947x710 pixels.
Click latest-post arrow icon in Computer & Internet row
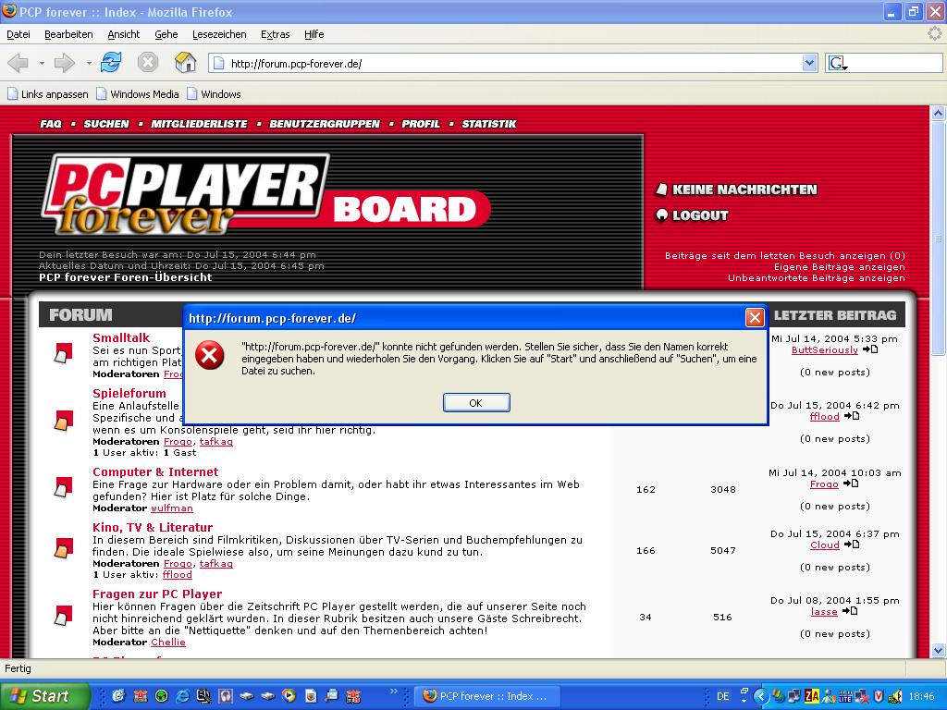pos(851,484)
